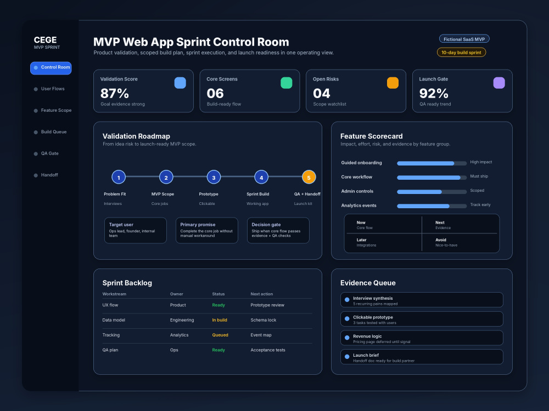Image resolution: width=549 pixels, height=411 pixels.
Task: Open the Target user card
Action: point(136,230)
